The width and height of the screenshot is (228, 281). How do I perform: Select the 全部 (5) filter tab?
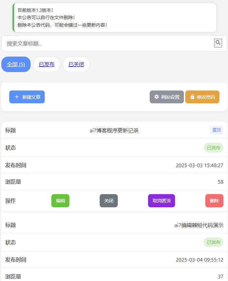[16, 64]
